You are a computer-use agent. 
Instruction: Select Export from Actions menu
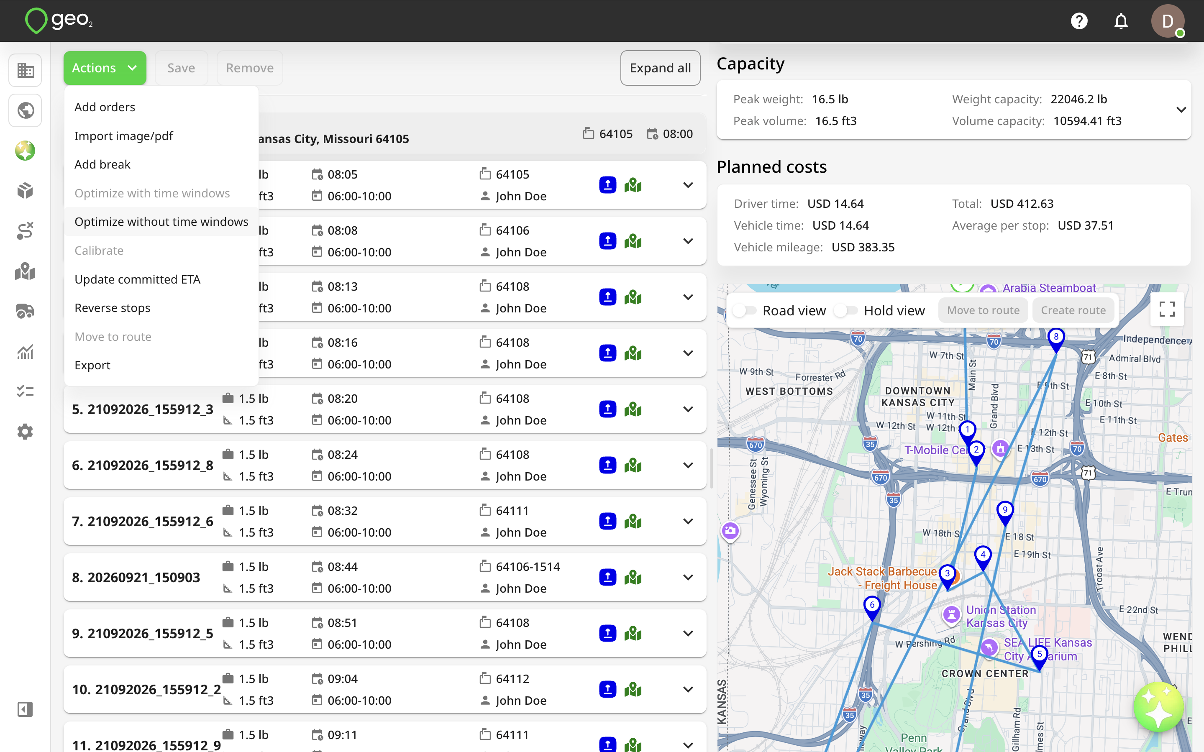pos(161,365)
